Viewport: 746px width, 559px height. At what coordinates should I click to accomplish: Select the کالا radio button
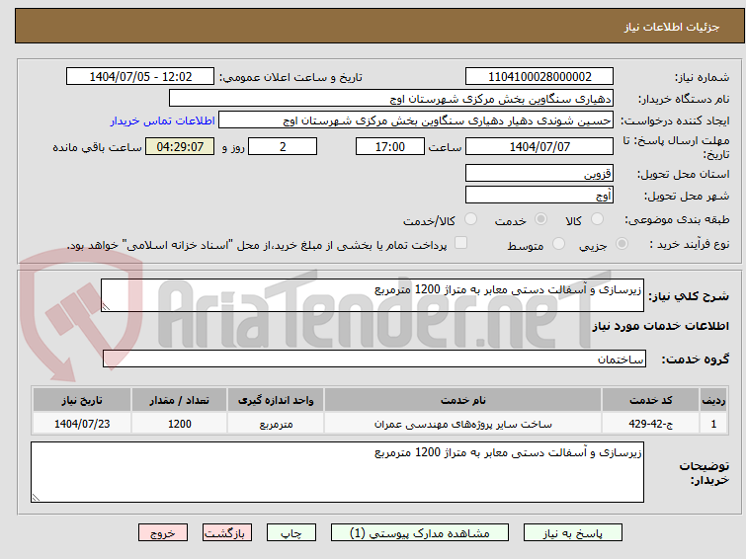pyautogui.click(x=597, y=219)
